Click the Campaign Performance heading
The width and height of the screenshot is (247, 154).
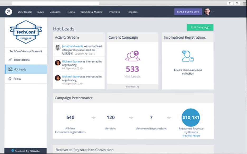74,98
